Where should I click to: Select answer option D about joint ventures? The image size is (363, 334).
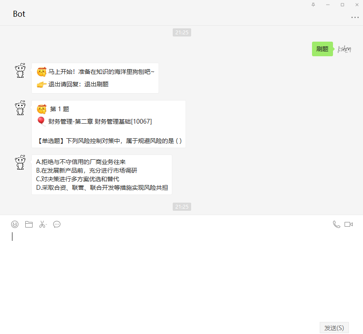click(x=101, y=188)
